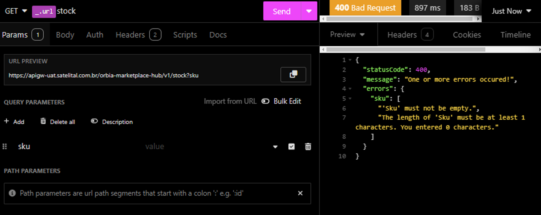This screenshot has width=541, height=215.
Task: Open the Preview mode dropdown
Action: 347,35
